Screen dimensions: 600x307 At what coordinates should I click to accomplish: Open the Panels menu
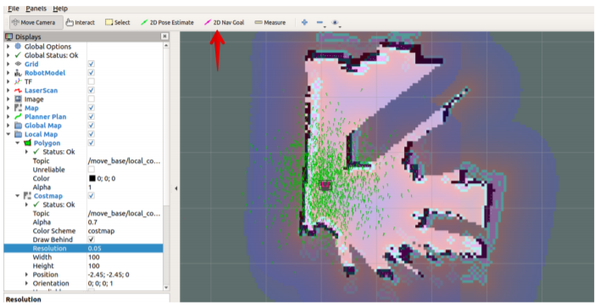(x=36, y=8)
